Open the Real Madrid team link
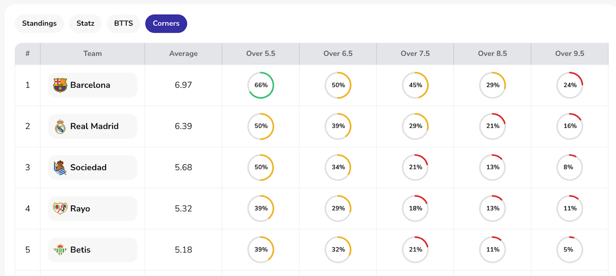The height and width of the screenshot is (276, 616). [94, 126]
